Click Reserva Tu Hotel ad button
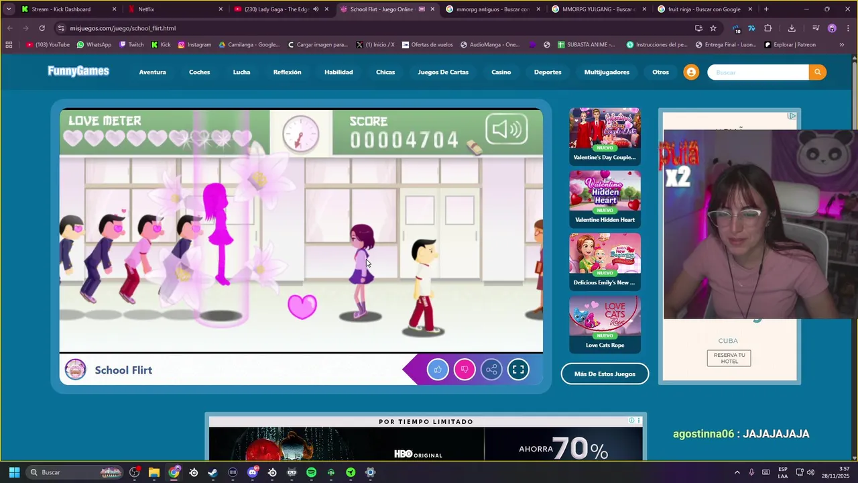 729,358
